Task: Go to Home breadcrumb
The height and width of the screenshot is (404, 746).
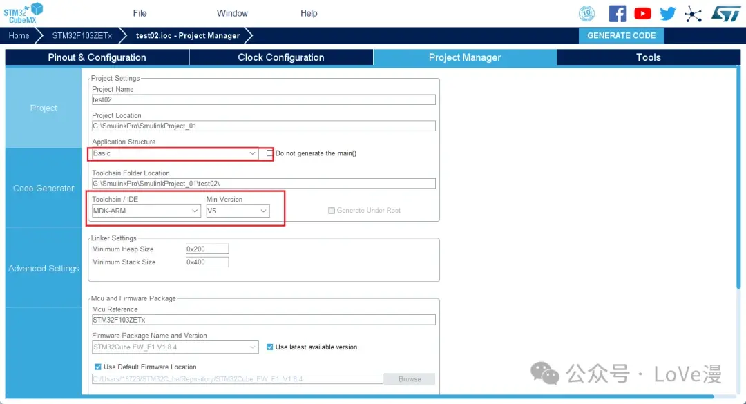Action: (x=19, y=36)
